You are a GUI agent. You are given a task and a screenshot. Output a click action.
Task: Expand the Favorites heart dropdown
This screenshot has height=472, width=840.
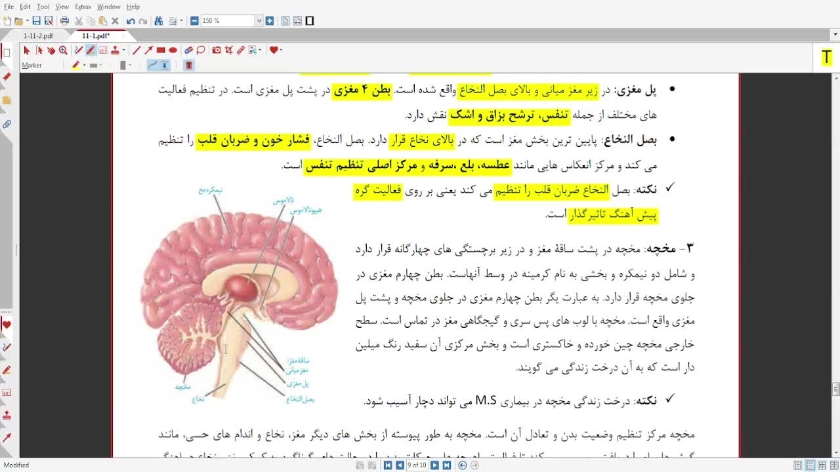(x=280, y=50)
